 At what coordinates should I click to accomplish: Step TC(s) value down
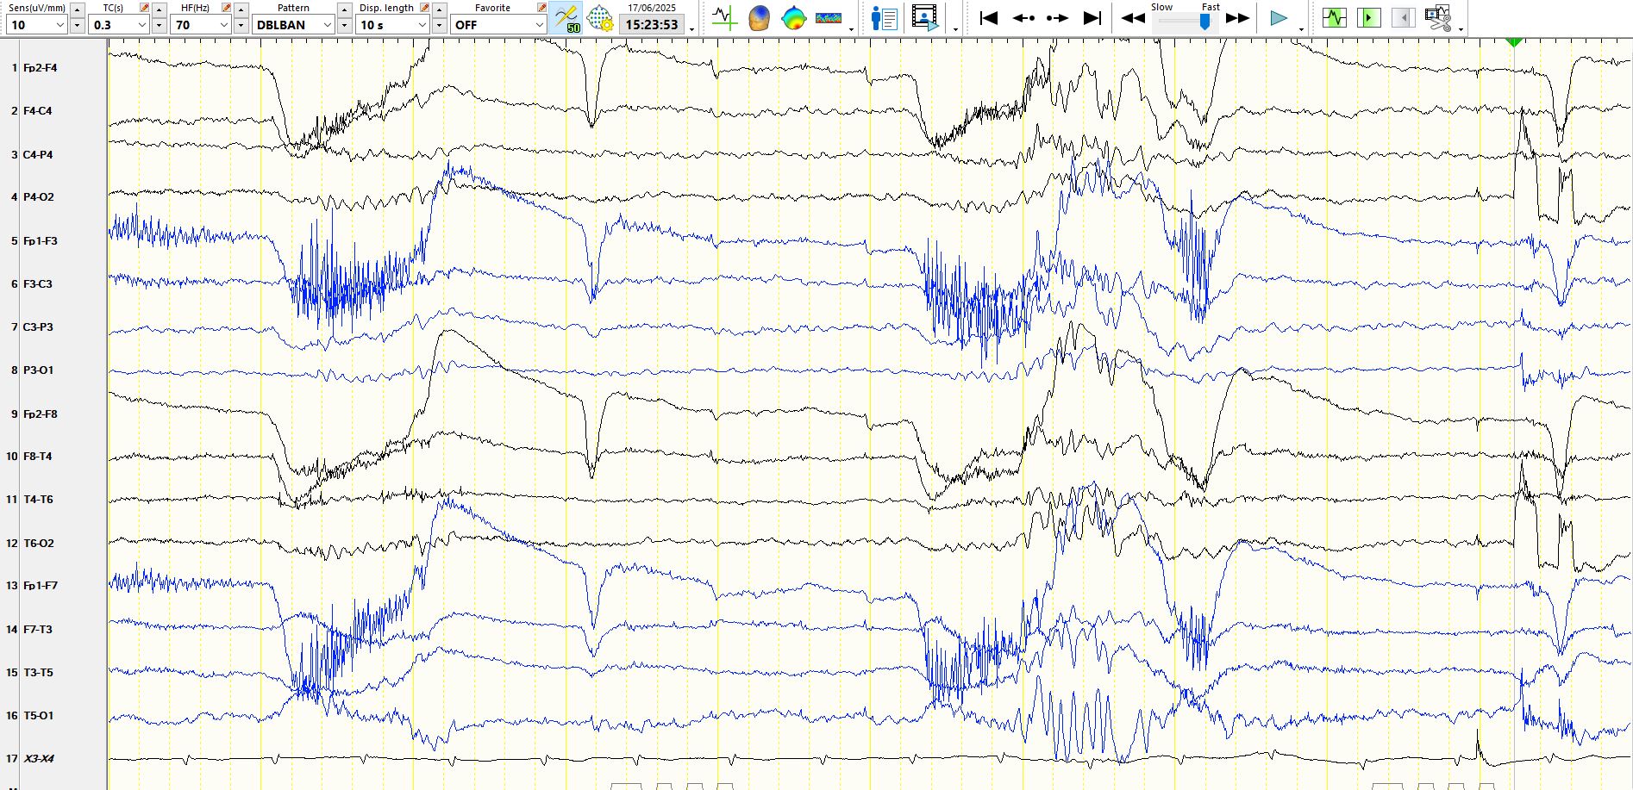(160, 25)
